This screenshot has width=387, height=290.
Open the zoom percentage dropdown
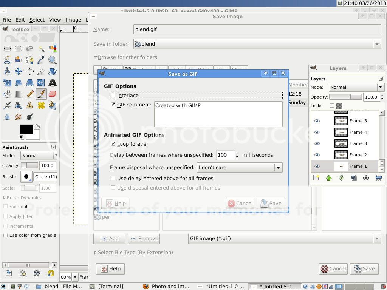75,277
